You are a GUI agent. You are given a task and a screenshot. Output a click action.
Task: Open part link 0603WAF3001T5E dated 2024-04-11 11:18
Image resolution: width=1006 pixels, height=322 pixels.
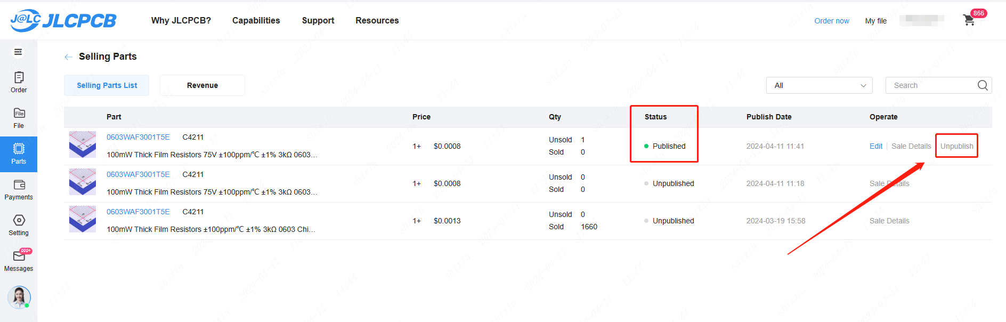pyautogui.click(x=138, y=174)
